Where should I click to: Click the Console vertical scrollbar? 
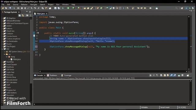190,91
